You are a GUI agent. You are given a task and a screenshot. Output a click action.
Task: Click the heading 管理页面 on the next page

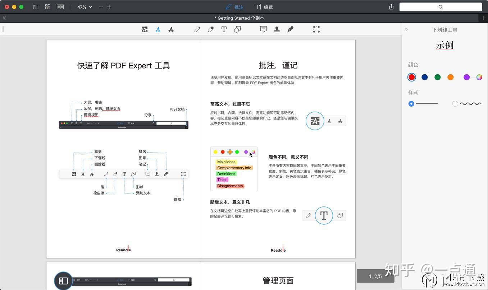click(x=278, y=281)
